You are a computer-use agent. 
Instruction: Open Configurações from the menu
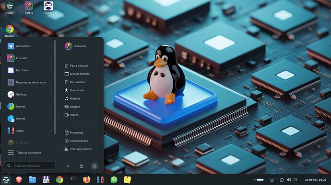pyautogui.click(x=76, y=141)
